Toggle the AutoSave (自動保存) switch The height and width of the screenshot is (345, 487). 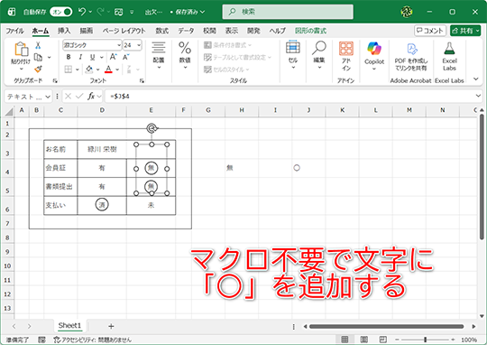click(x=61, y=12)
